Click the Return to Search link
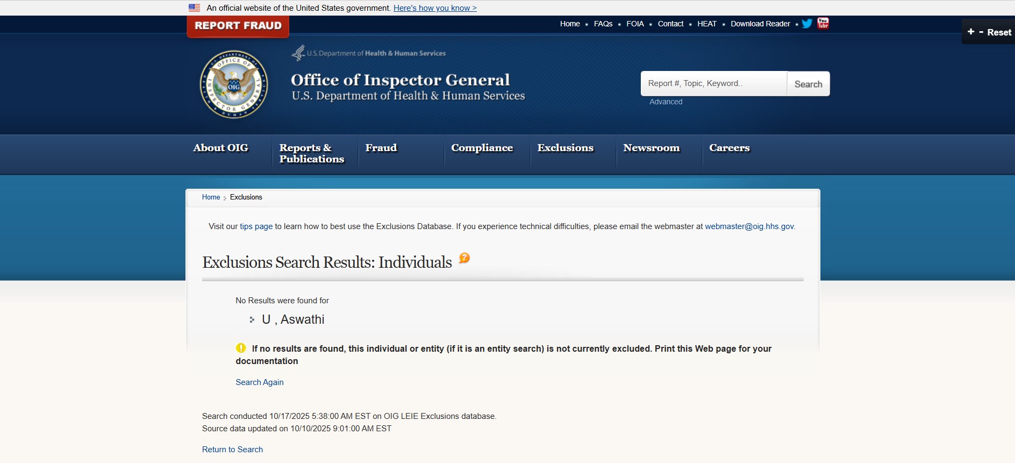1015x463 pixels. [232, 450]
